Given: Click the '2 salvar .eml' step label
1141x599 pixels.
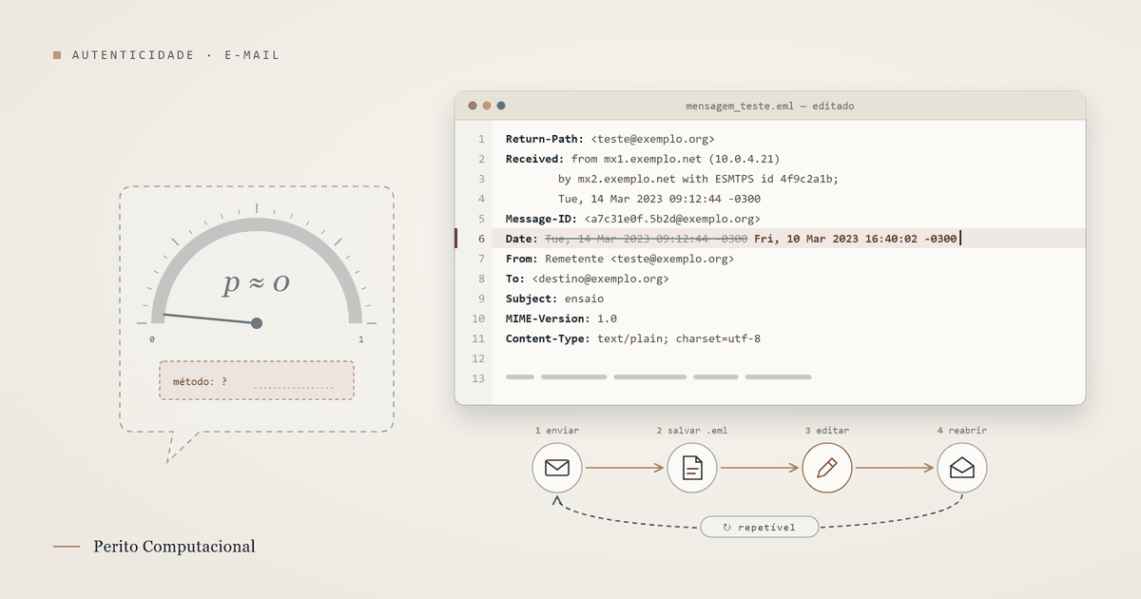Looking at the screenshot, I should pyautogui.click(x=692, y=431).
